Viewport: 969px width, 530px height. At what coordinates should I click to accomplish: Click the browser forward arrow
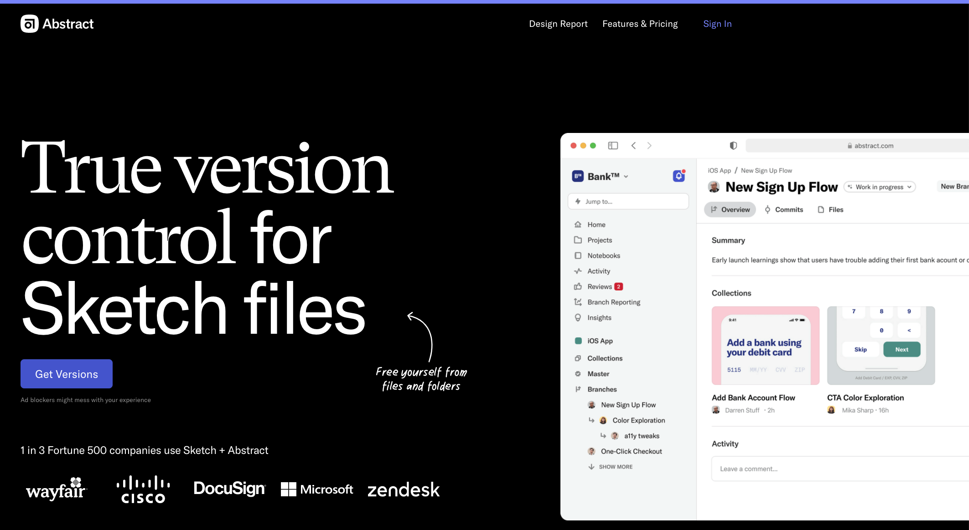tap(649, 146)
